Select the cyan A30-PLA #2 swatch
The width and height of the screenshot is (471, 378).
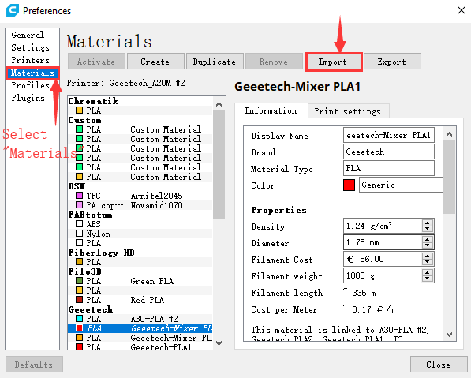click(x=80, y=319)
